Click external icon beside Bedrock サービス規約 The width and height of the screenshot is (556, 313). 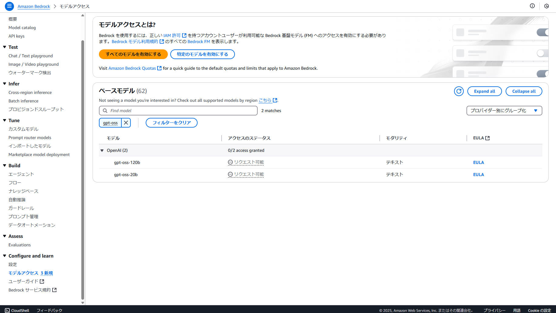pyautogui.click(x=54, y=290)
